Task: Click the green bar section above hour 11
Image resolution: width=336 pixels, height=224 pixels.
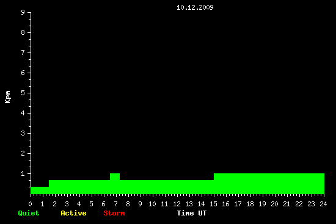Action: 164,187
